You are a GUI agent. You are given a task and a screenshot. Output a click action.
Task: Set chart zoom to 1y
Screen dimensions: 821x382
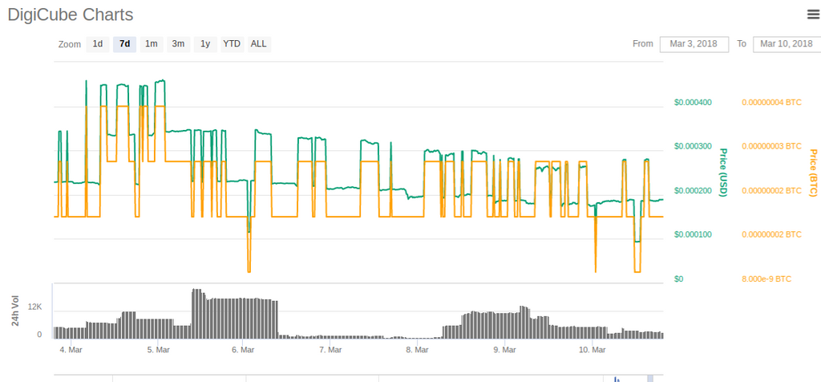205,44
